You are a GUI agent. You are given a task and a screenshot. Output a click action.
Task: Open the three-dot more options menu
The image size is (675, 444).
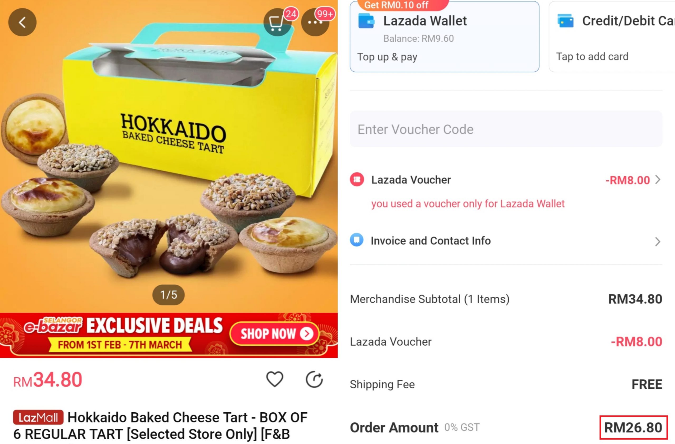tap(315, 22)
